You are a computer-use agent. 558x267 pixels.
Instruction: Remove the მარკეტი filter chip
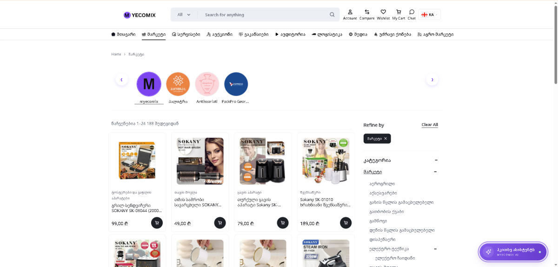coord(385,139)
